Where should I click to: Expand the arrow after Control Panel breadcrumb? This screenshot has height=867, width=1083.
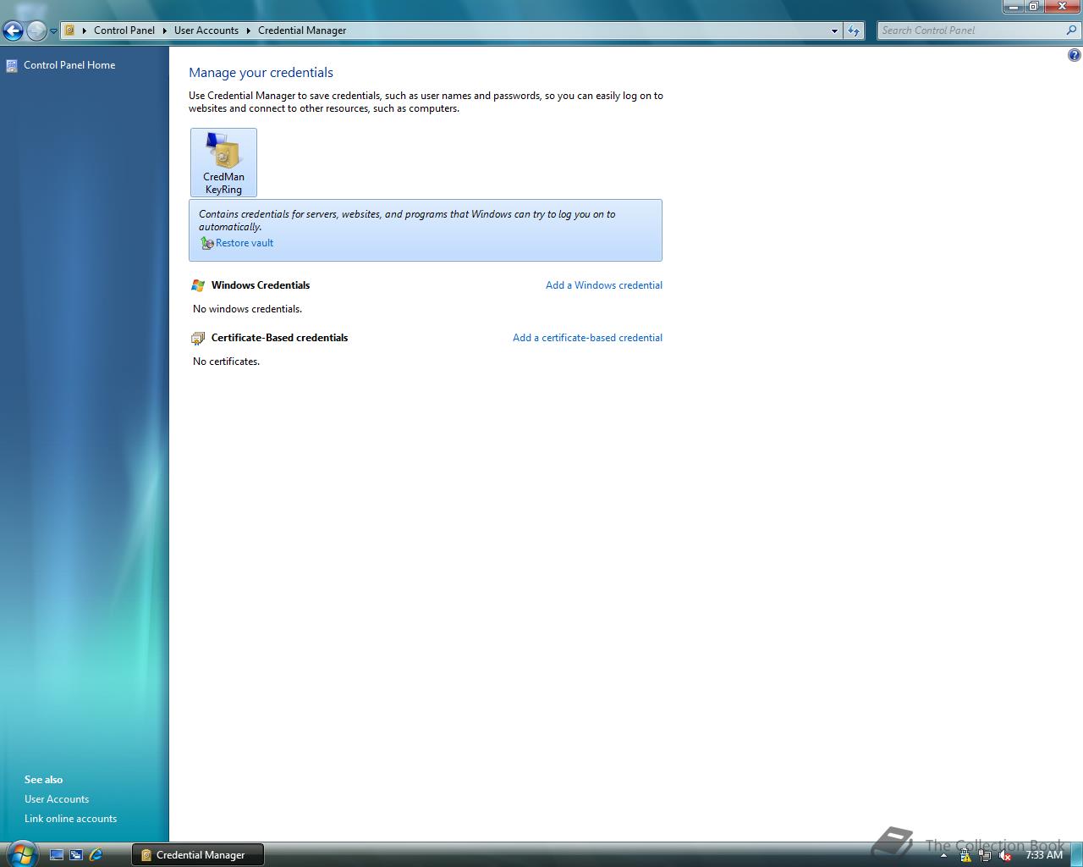165,30
